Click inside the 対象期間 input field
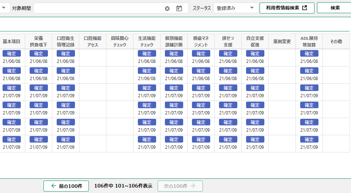Screen dimensions: 351x193 point(99,8)
